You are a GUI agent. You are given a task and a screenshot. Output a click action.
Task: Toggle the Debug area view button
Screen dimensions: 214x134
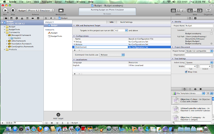pos(195,10)
